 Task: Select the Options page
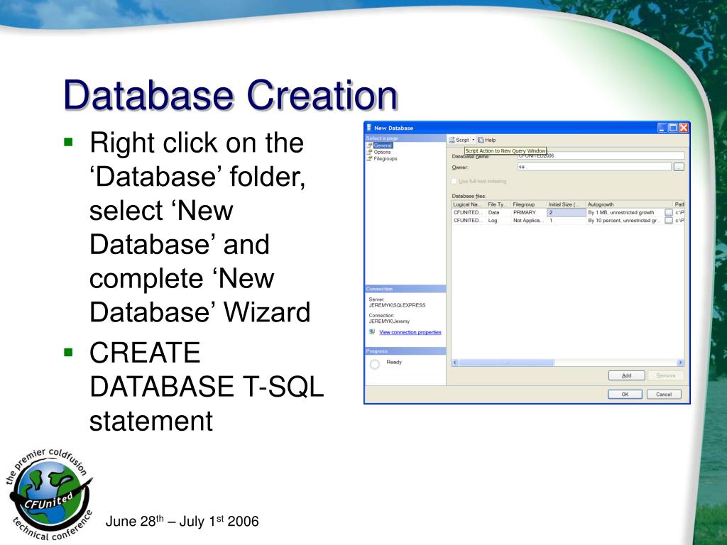click(x=382, y=152)
